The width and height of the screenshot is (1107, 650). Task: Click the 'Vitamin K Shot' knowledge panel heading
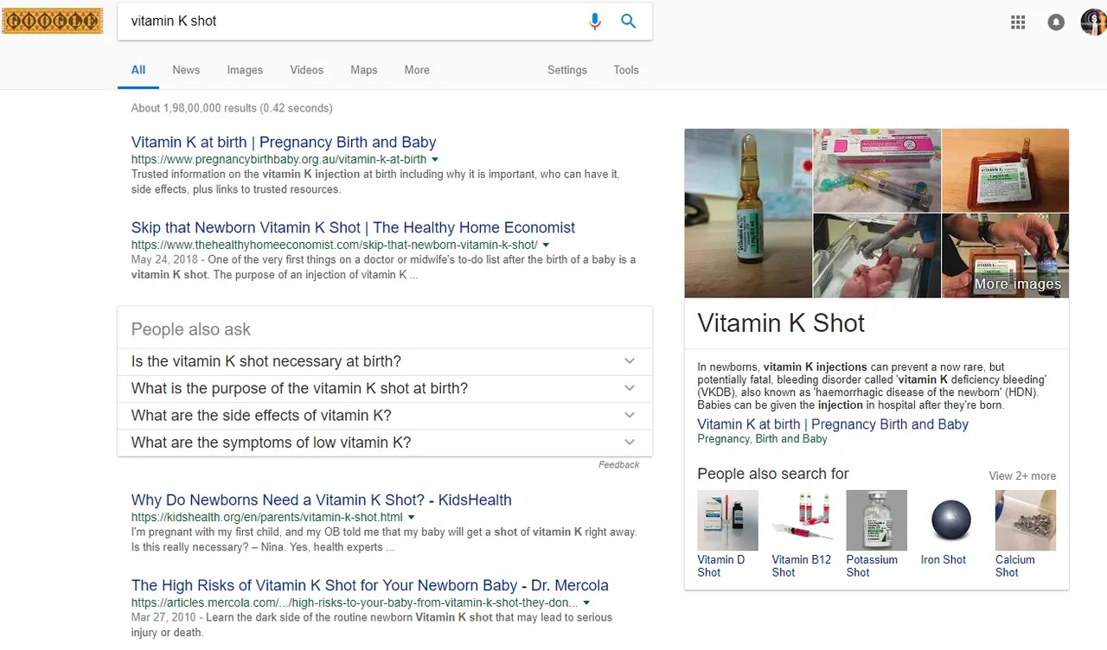pyautogui.click(x=781, y=323)
